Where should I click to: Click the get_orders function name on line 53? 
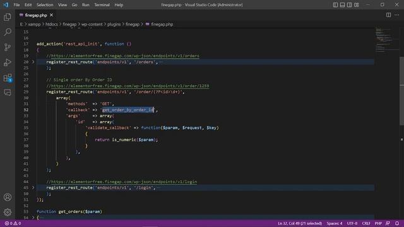point(71,212)
